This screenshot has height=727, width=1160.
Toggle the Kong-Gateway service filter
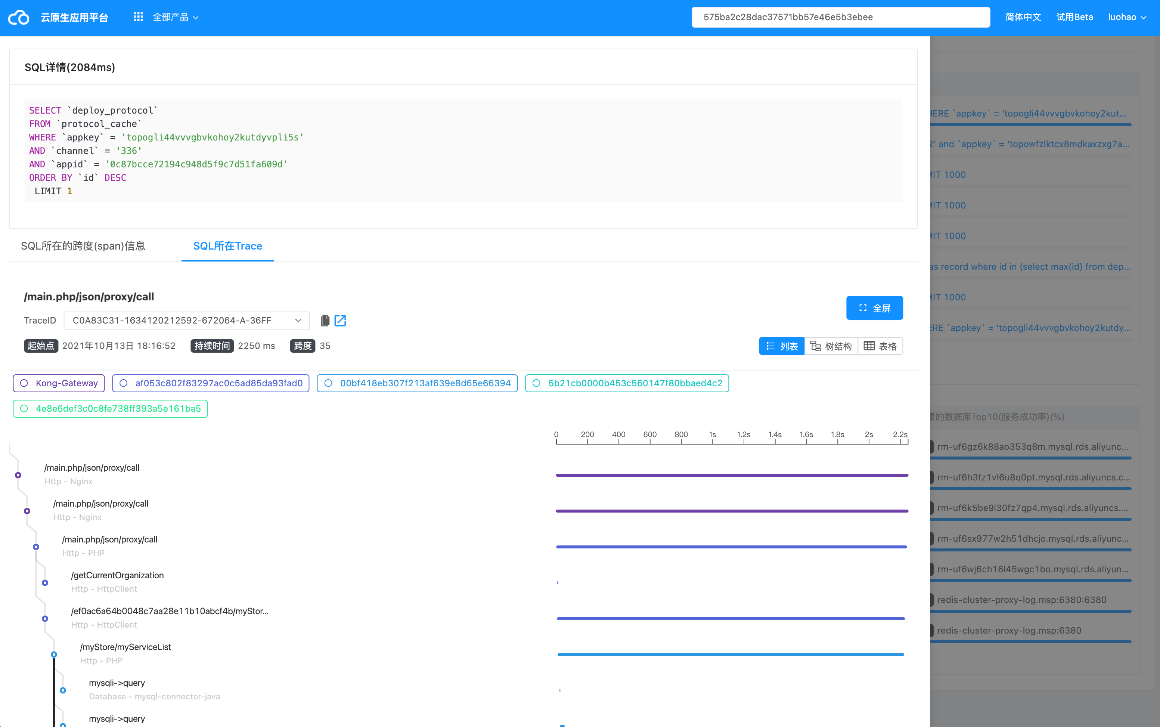[x=59, y=383]
